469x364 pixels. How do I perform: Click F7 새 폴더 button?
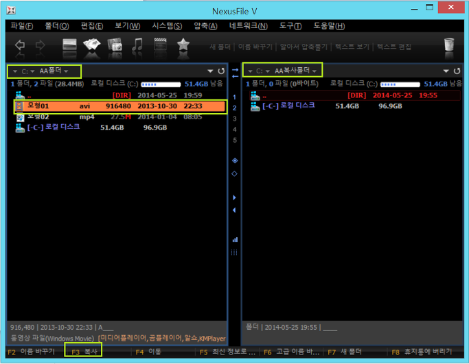[x=345, y=352]
